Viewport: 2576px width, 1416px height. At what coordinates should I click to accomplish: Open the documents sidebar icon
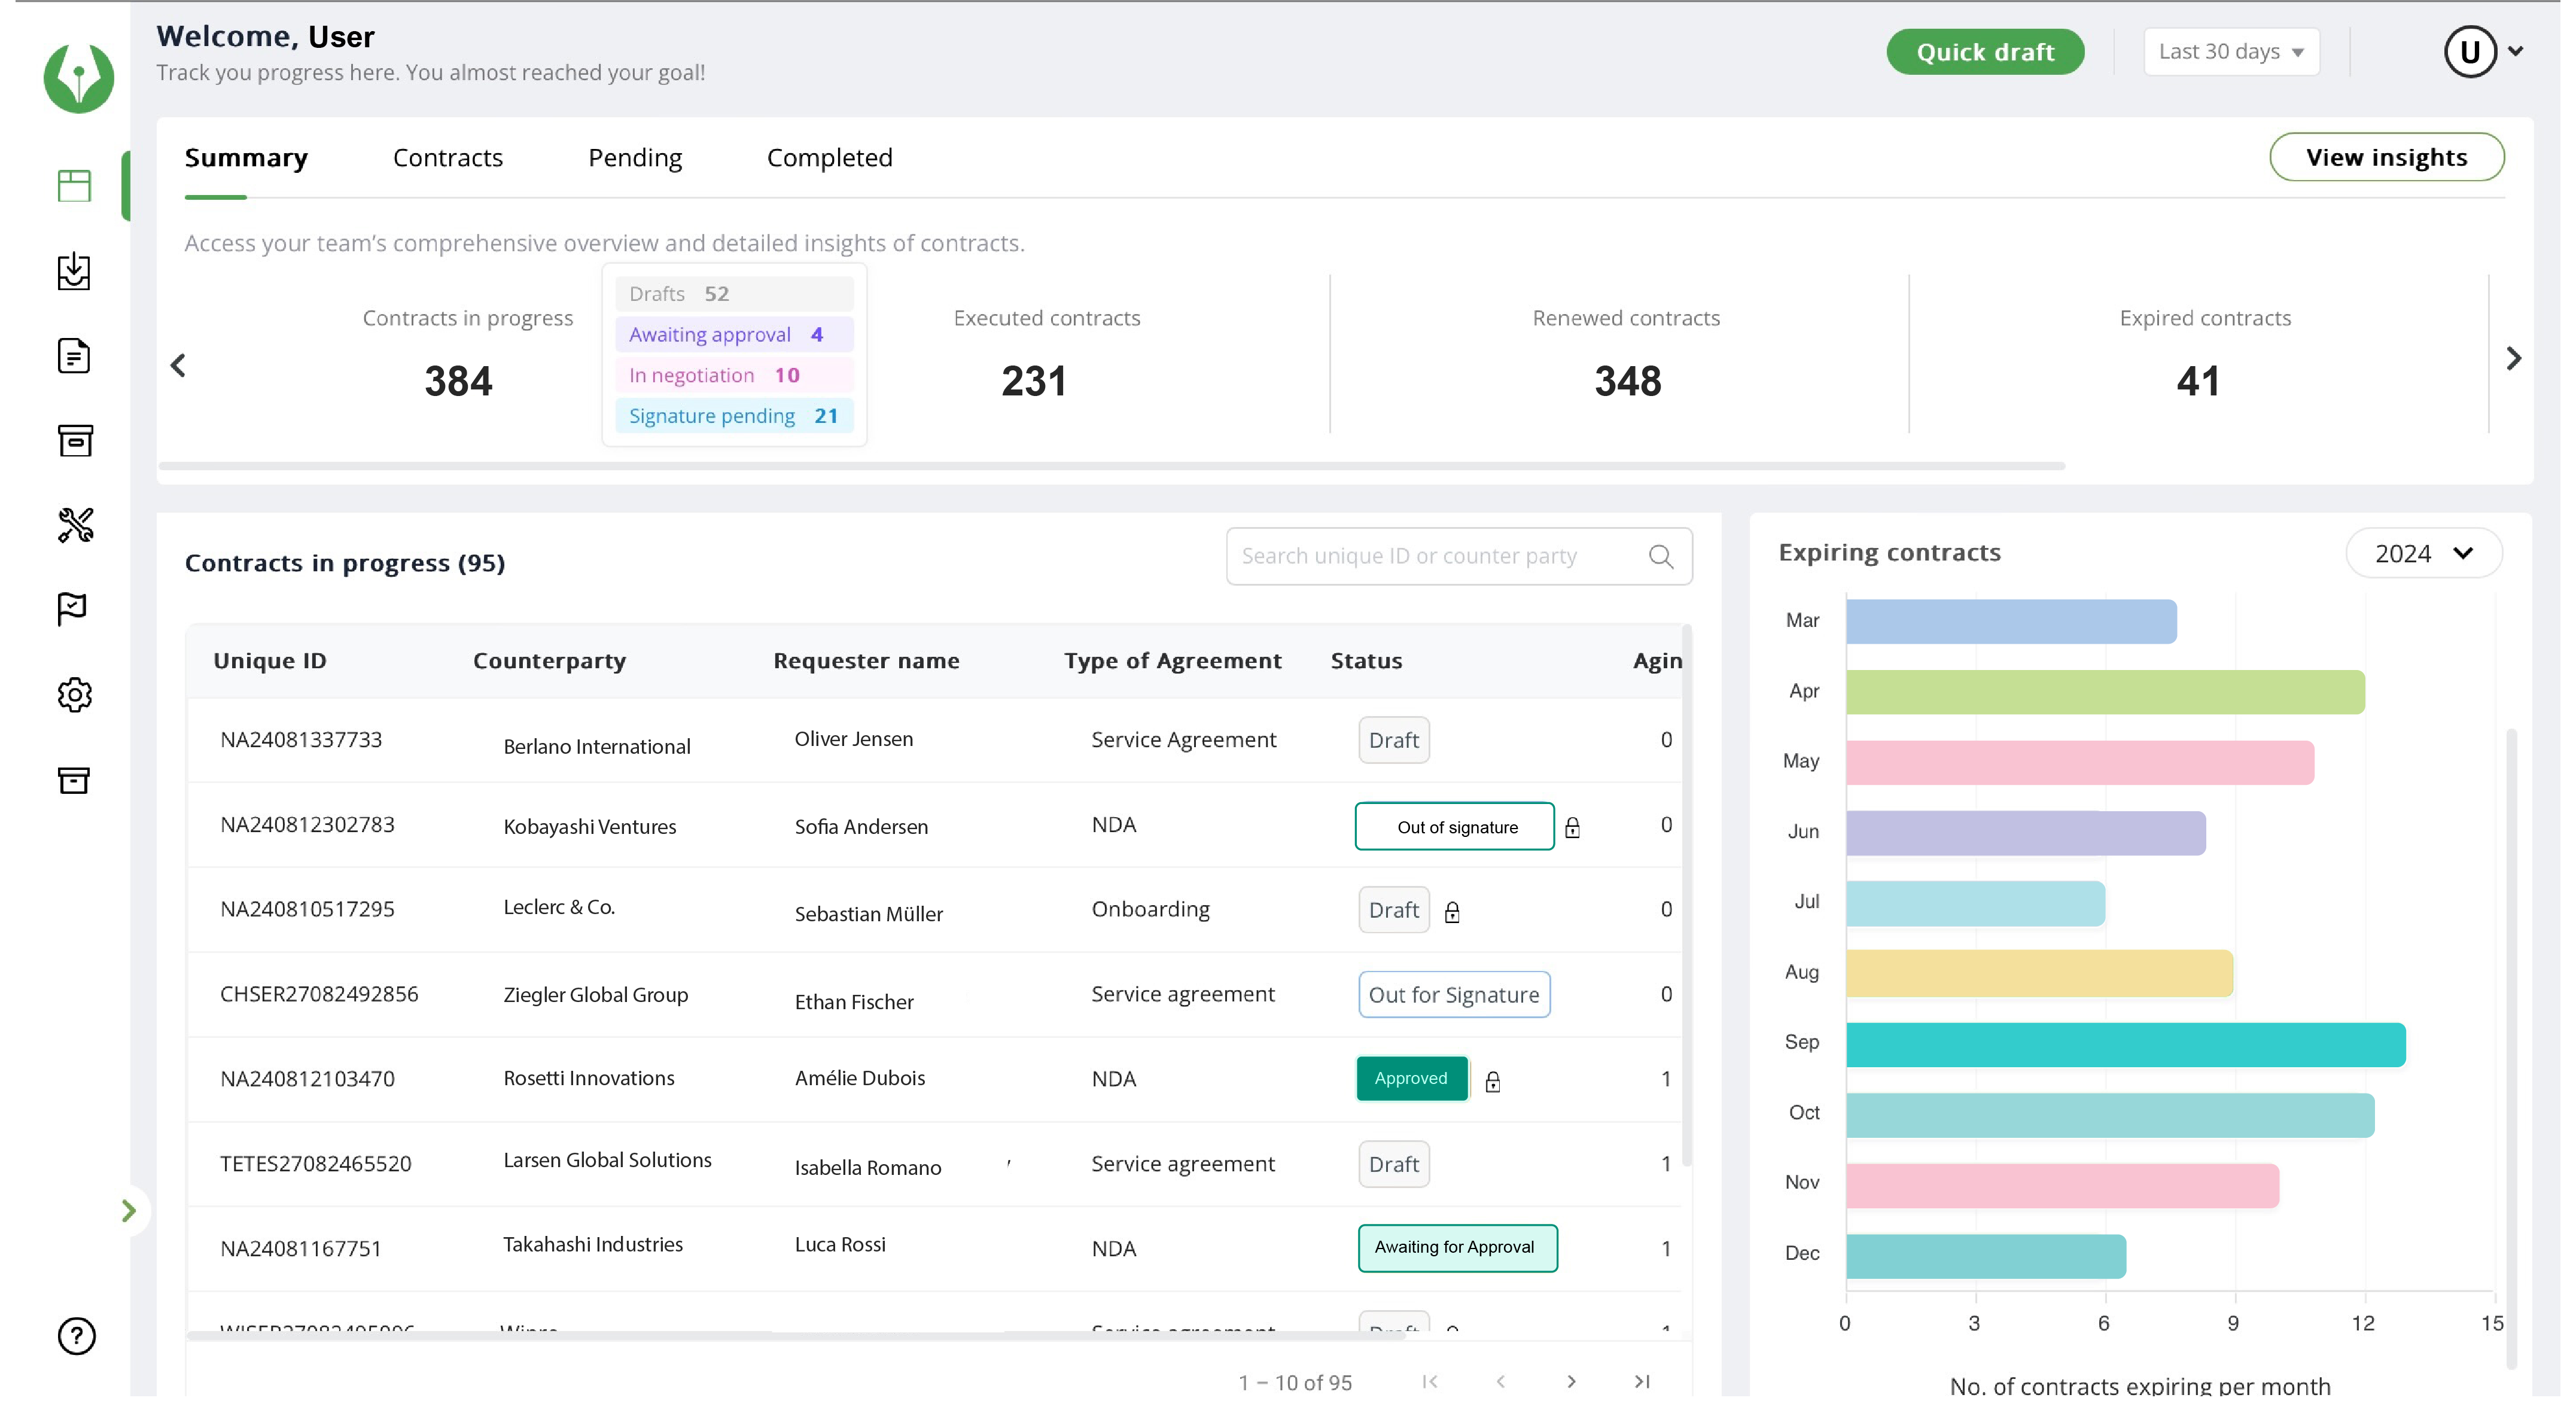(x=74, y=356)
